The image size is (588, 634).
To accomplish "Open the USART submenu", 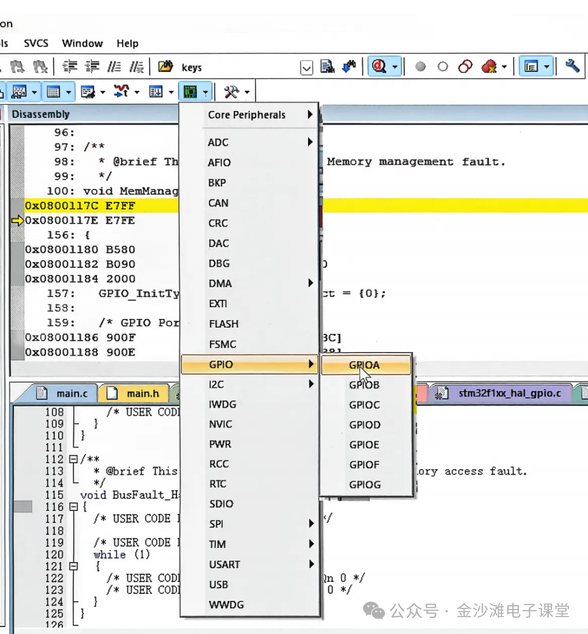I will click(x=249, y=564).
